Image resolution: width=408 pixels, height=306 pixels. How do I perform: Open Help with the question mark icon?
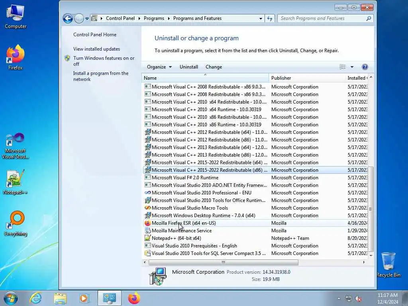pos(365,67)
